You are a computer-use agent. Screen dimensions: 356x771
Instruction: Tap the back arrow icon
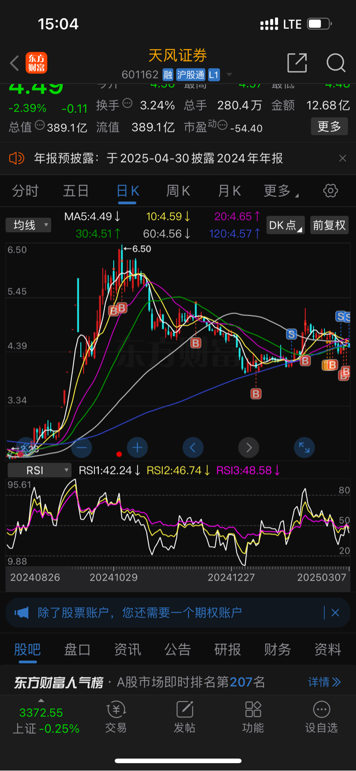(x=14, y=63)
